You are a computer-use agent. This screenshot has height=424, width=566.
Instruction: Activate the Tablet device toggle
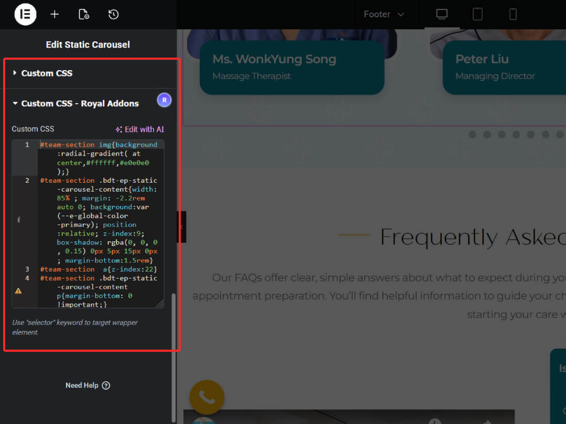point(477,14)
